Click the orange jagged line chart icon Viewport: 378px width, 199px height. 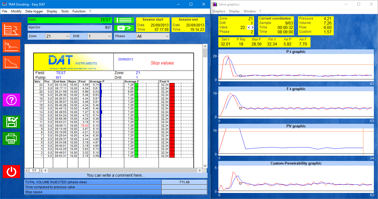click(12, 46)
